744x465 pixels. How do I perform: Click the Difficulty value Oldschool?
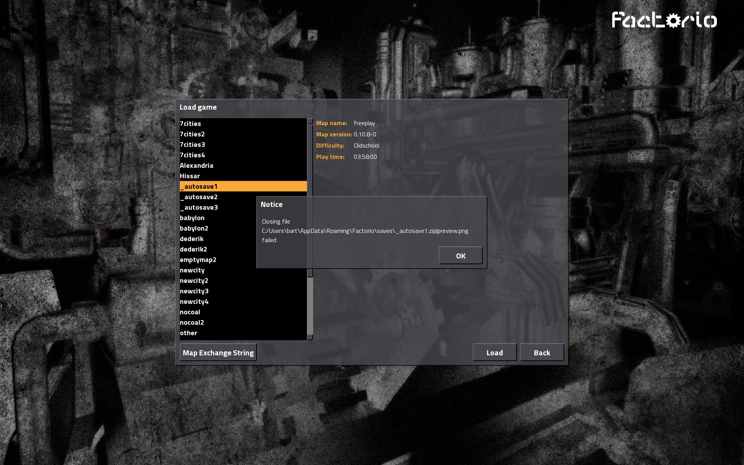(x=366, y=146)
